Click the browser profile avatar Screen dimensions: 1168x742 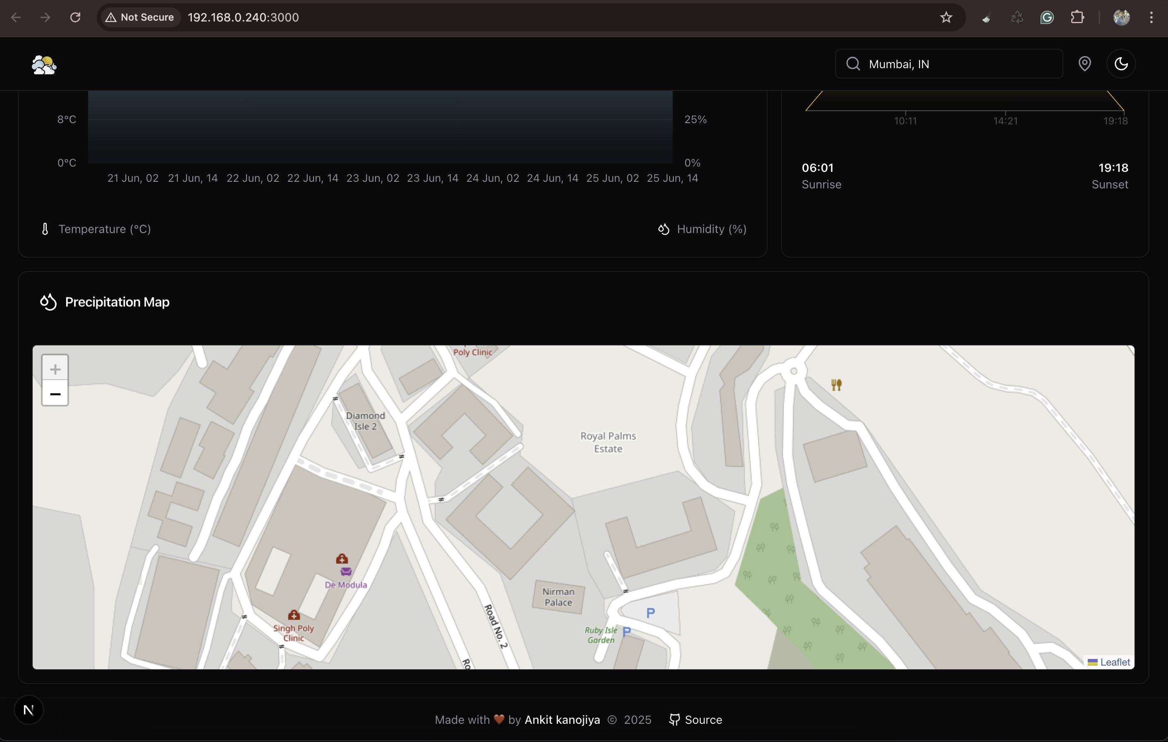(x=1121, y=17)
